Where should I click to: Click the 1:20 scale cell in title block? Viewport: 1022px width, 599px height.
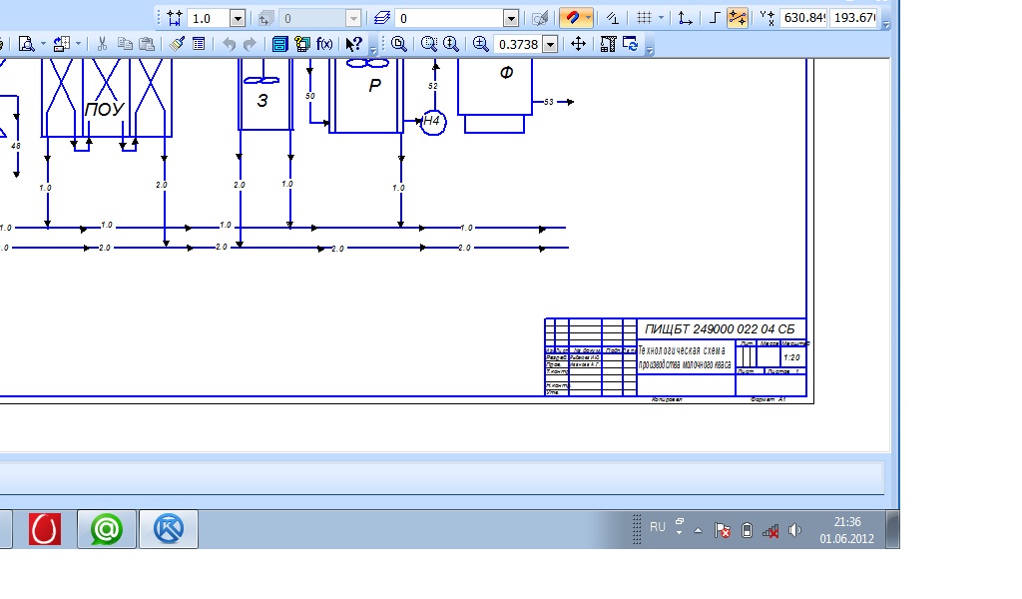[791, 357]
